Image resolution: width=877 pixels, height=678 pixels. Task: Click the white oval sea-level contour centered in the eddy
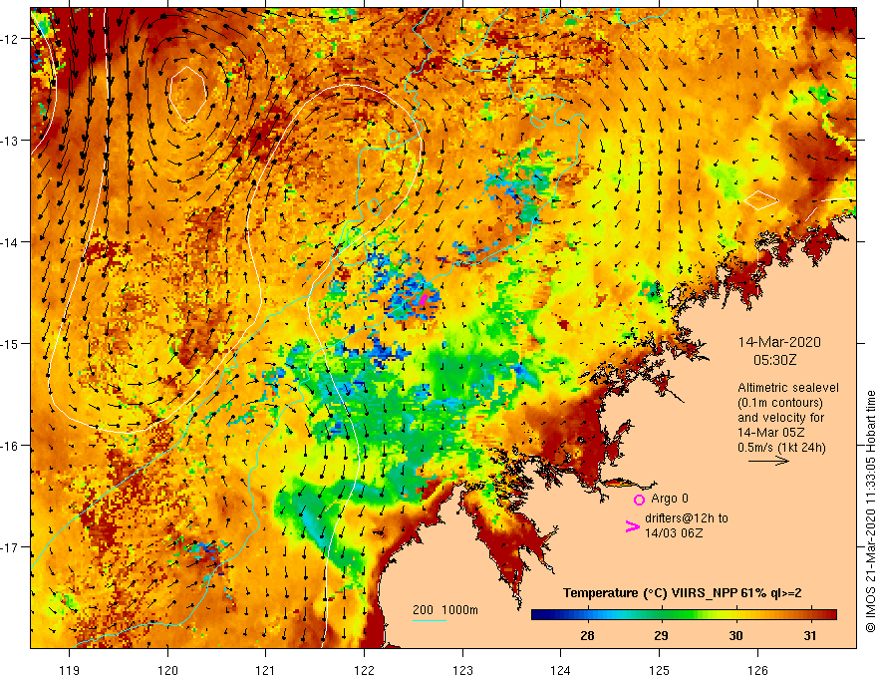pos(188,94)
